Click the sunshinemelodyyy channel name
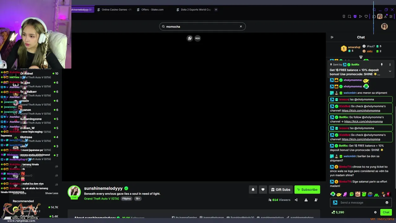Viewport: 396px width, 223px height. [x=103, y=188]
